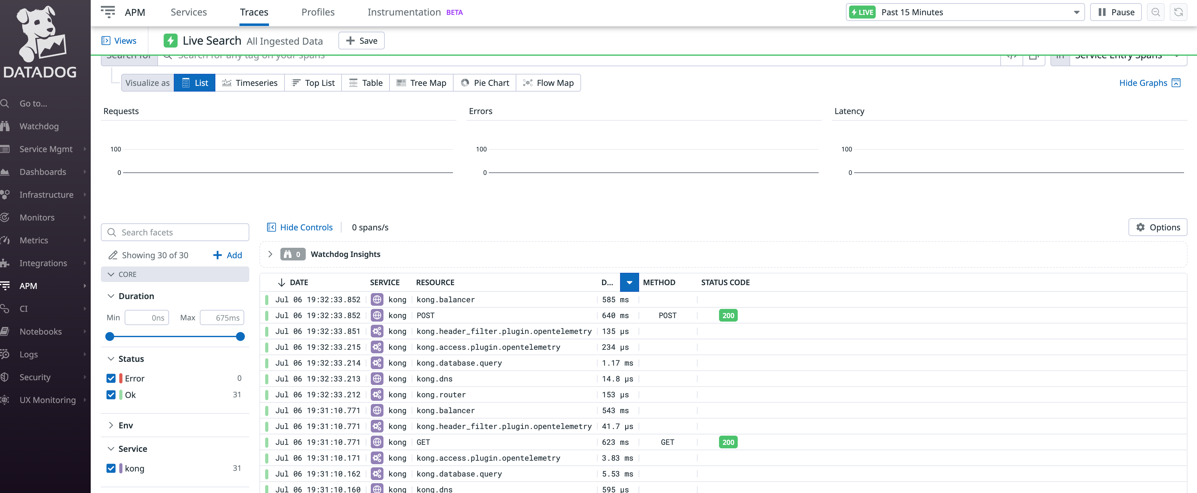Open the Views panel icon
1197x493 pixels.
tap(106, 41)
